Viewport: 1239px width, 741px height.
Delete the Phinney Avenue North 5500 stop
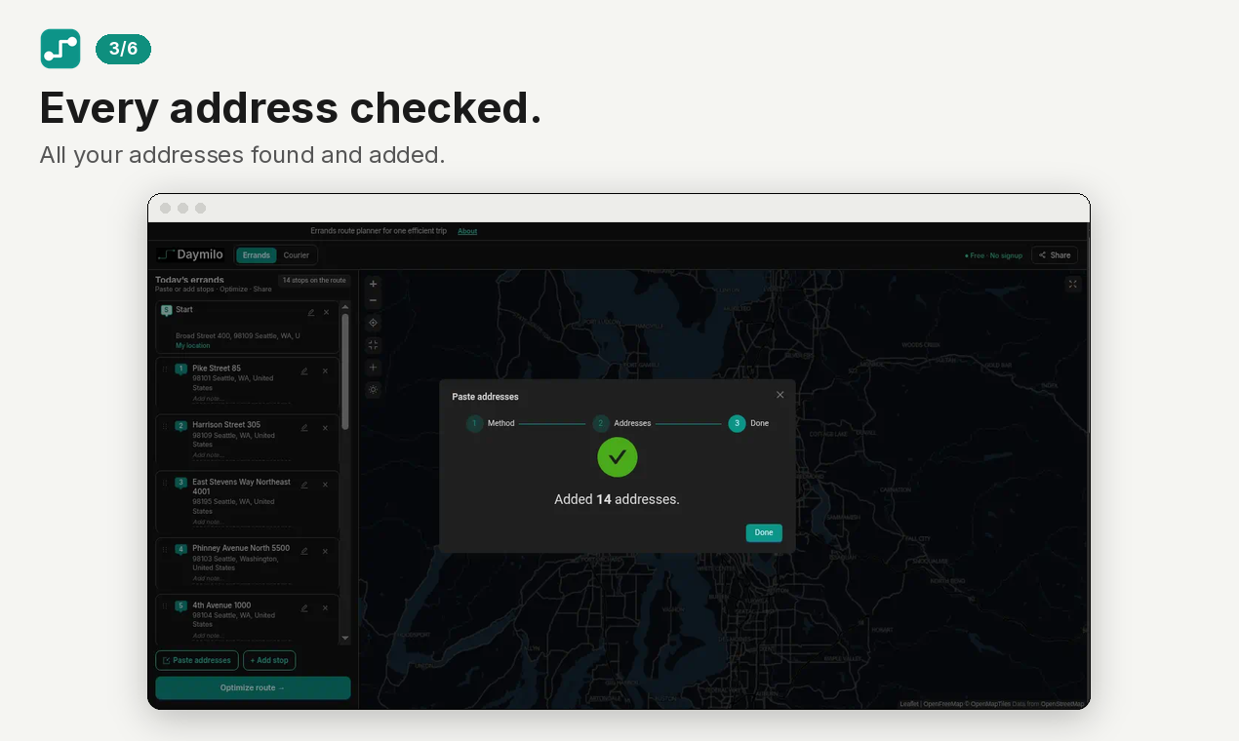tap(326, 551)
